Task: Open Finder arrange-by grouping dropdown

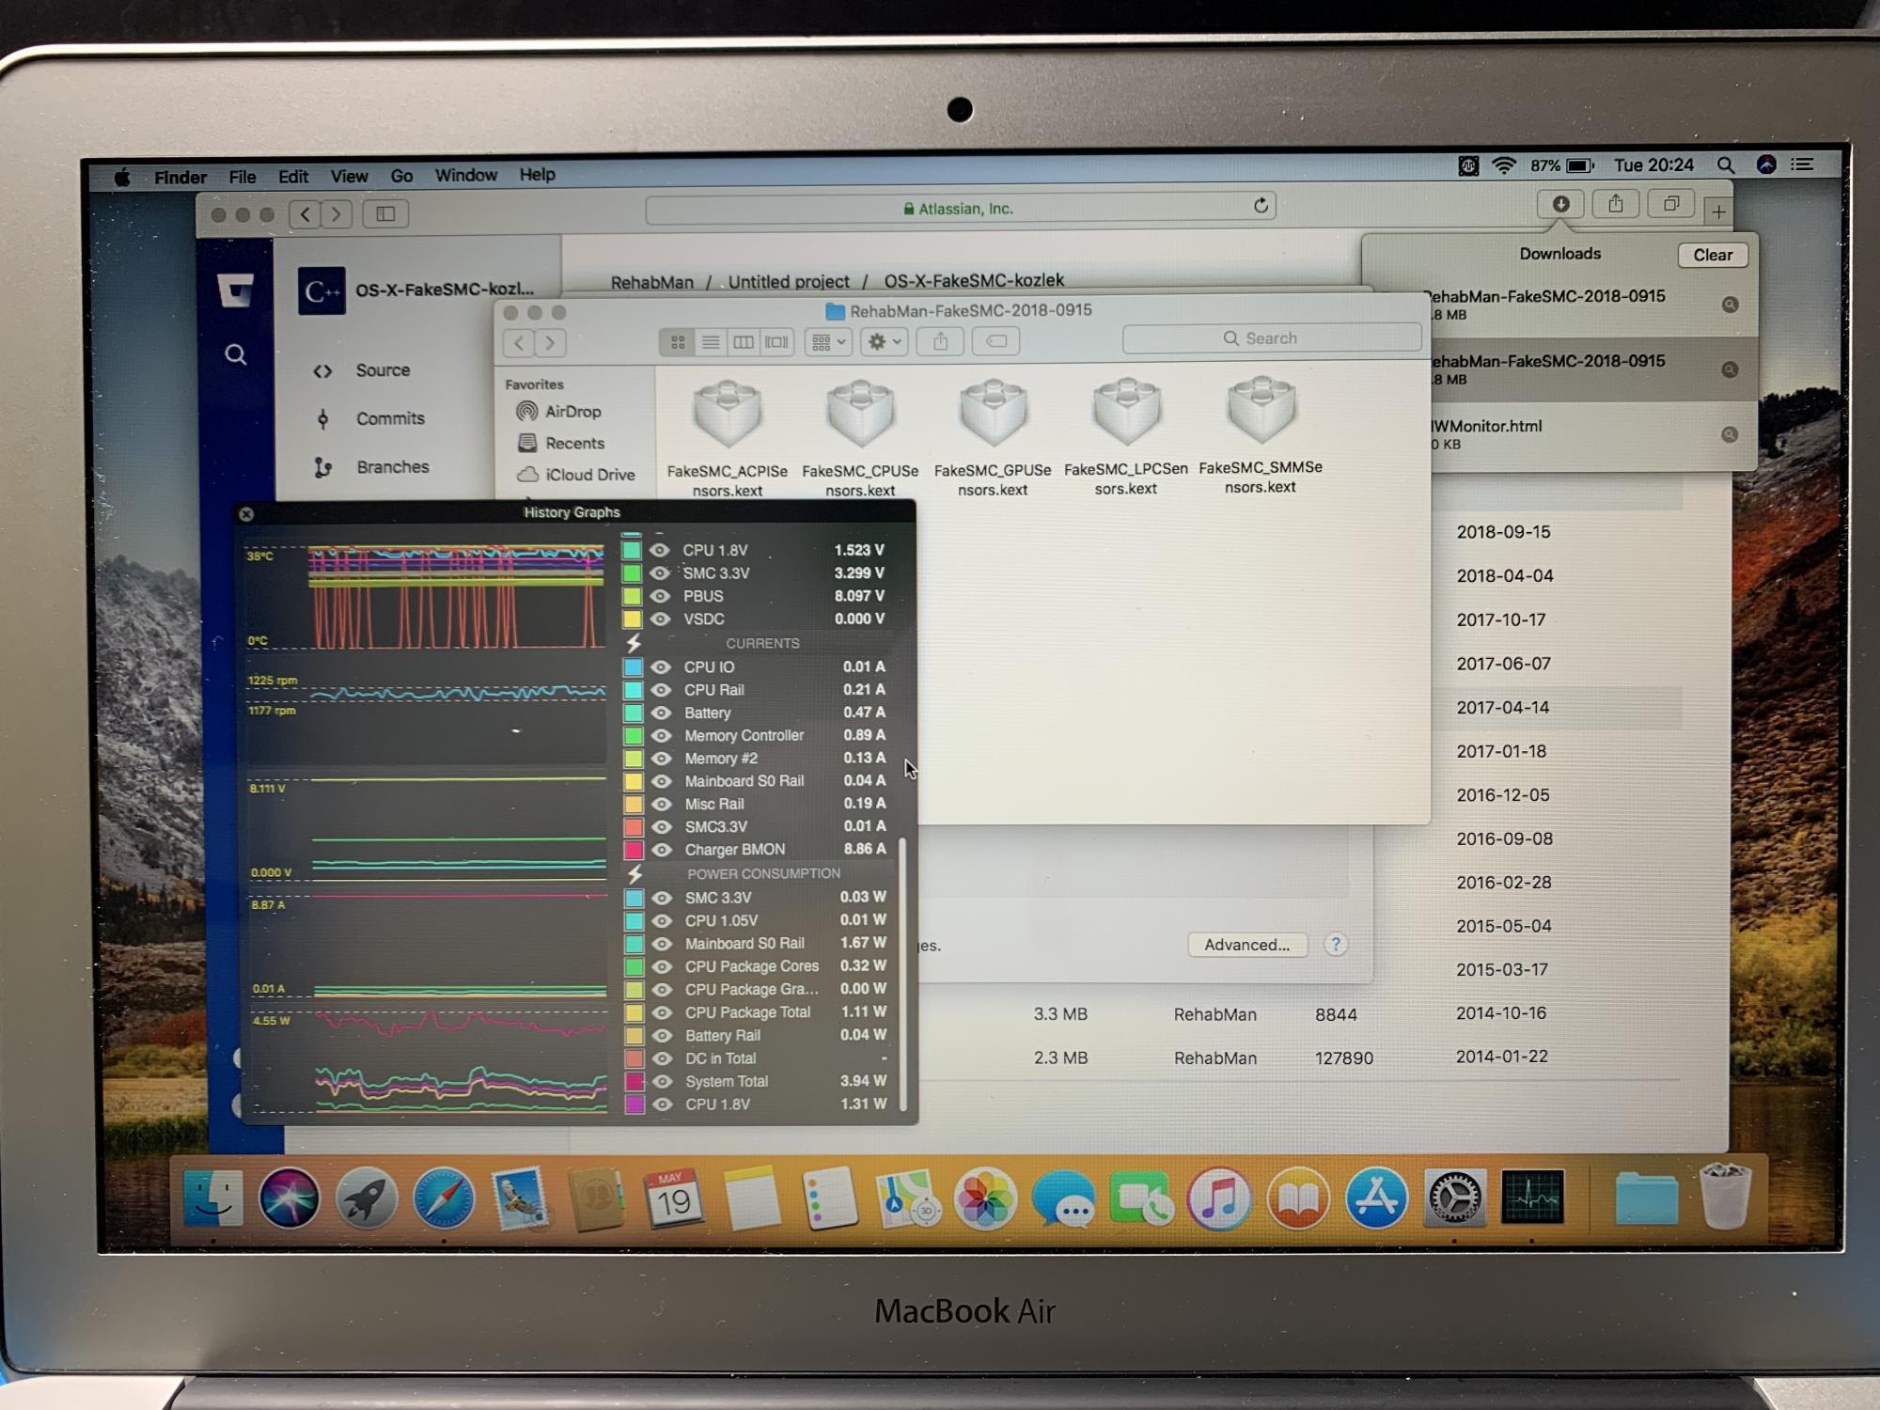Action: tap(828, 342)
